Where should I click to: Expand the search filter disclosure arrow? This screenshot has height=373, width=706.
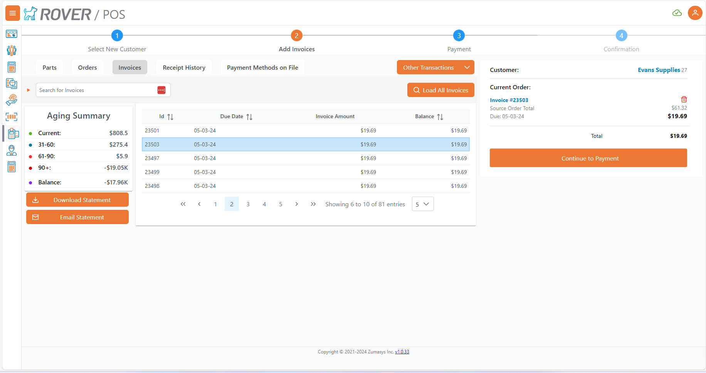pos(29,90)
